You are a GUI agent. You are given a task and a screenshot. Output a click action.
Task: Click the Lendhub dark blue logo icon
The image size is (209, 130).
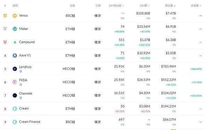pos(15,69)
